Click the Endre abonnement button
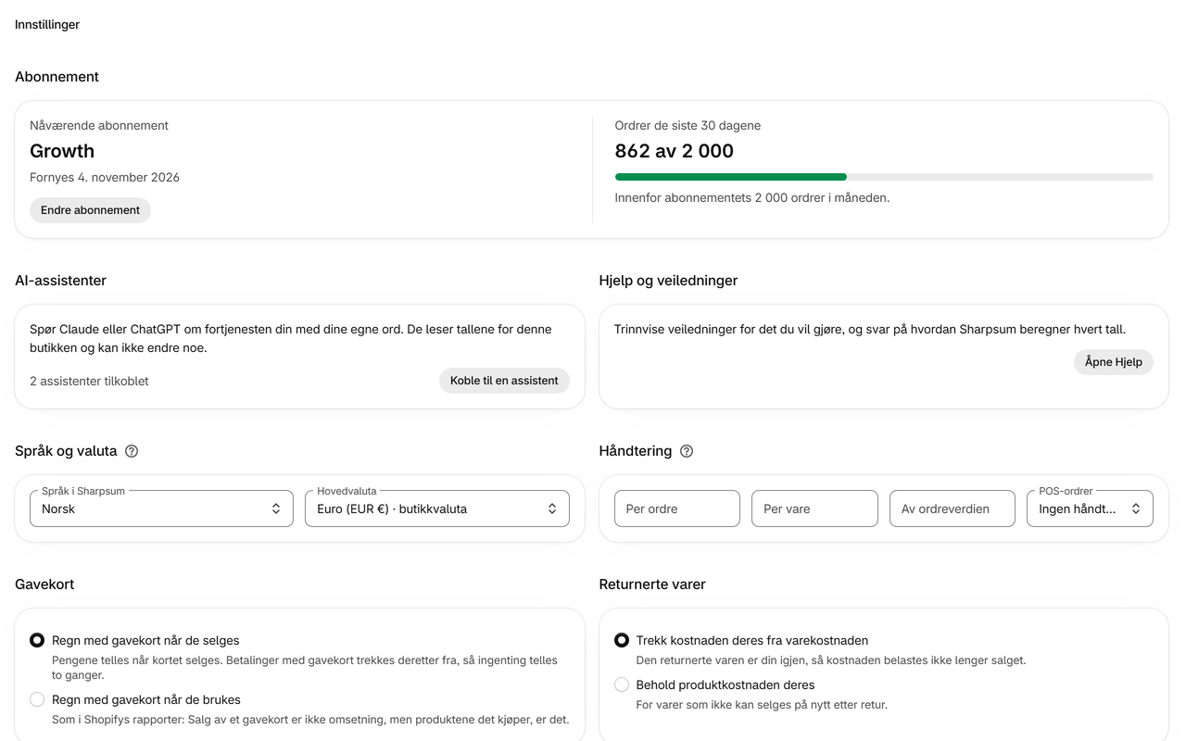This screenshot has width=1186, height=741. click(90, 210)
